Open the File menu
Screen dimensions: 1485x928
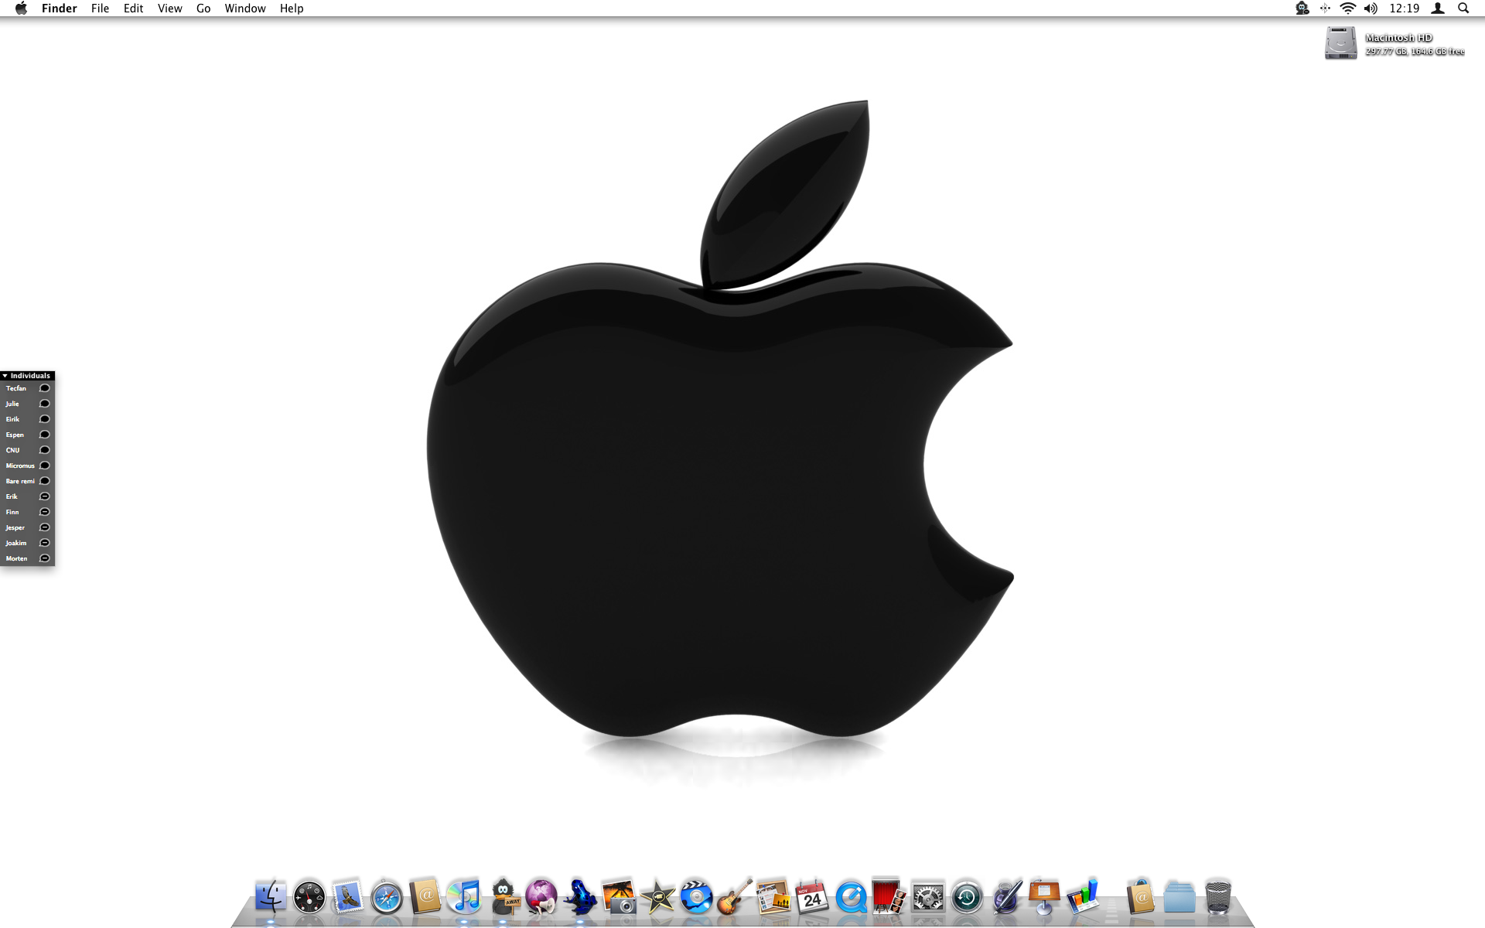[100, 9]
